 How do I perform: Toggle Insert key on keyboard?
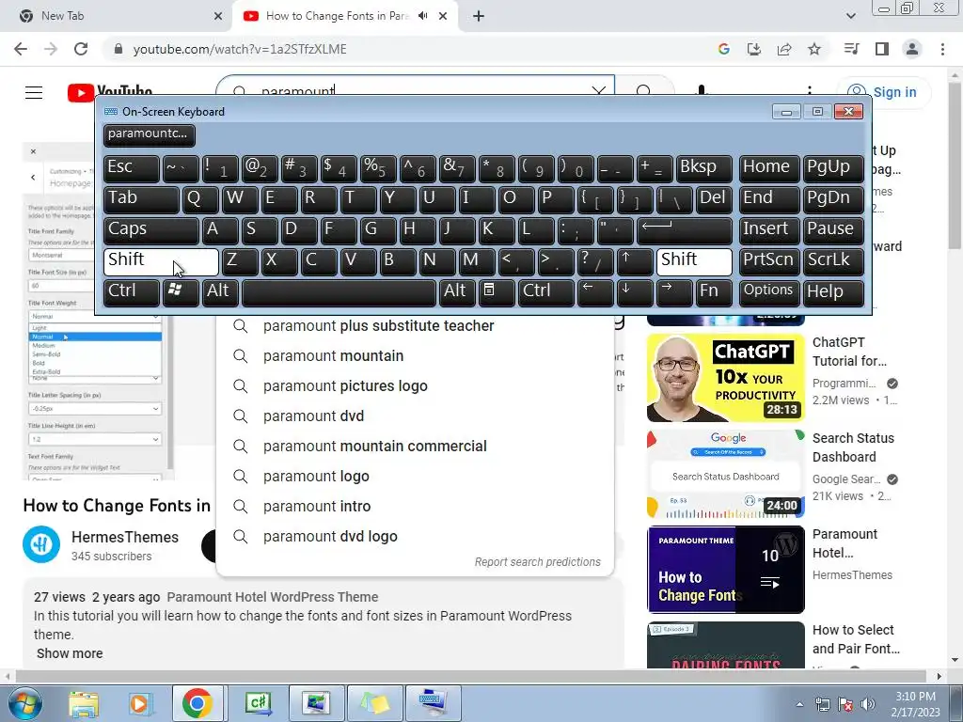point(769,229)
